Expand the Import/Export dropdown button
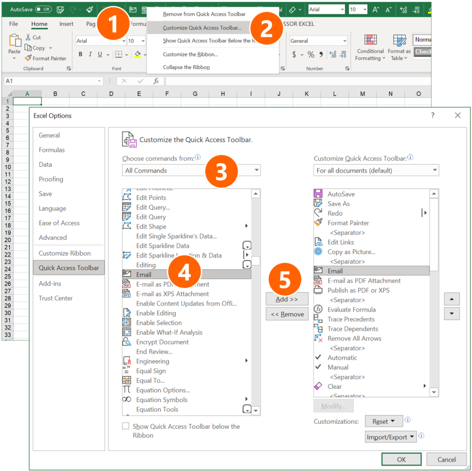The width and height of the screenshot is (472, 471). click(390, 437)
